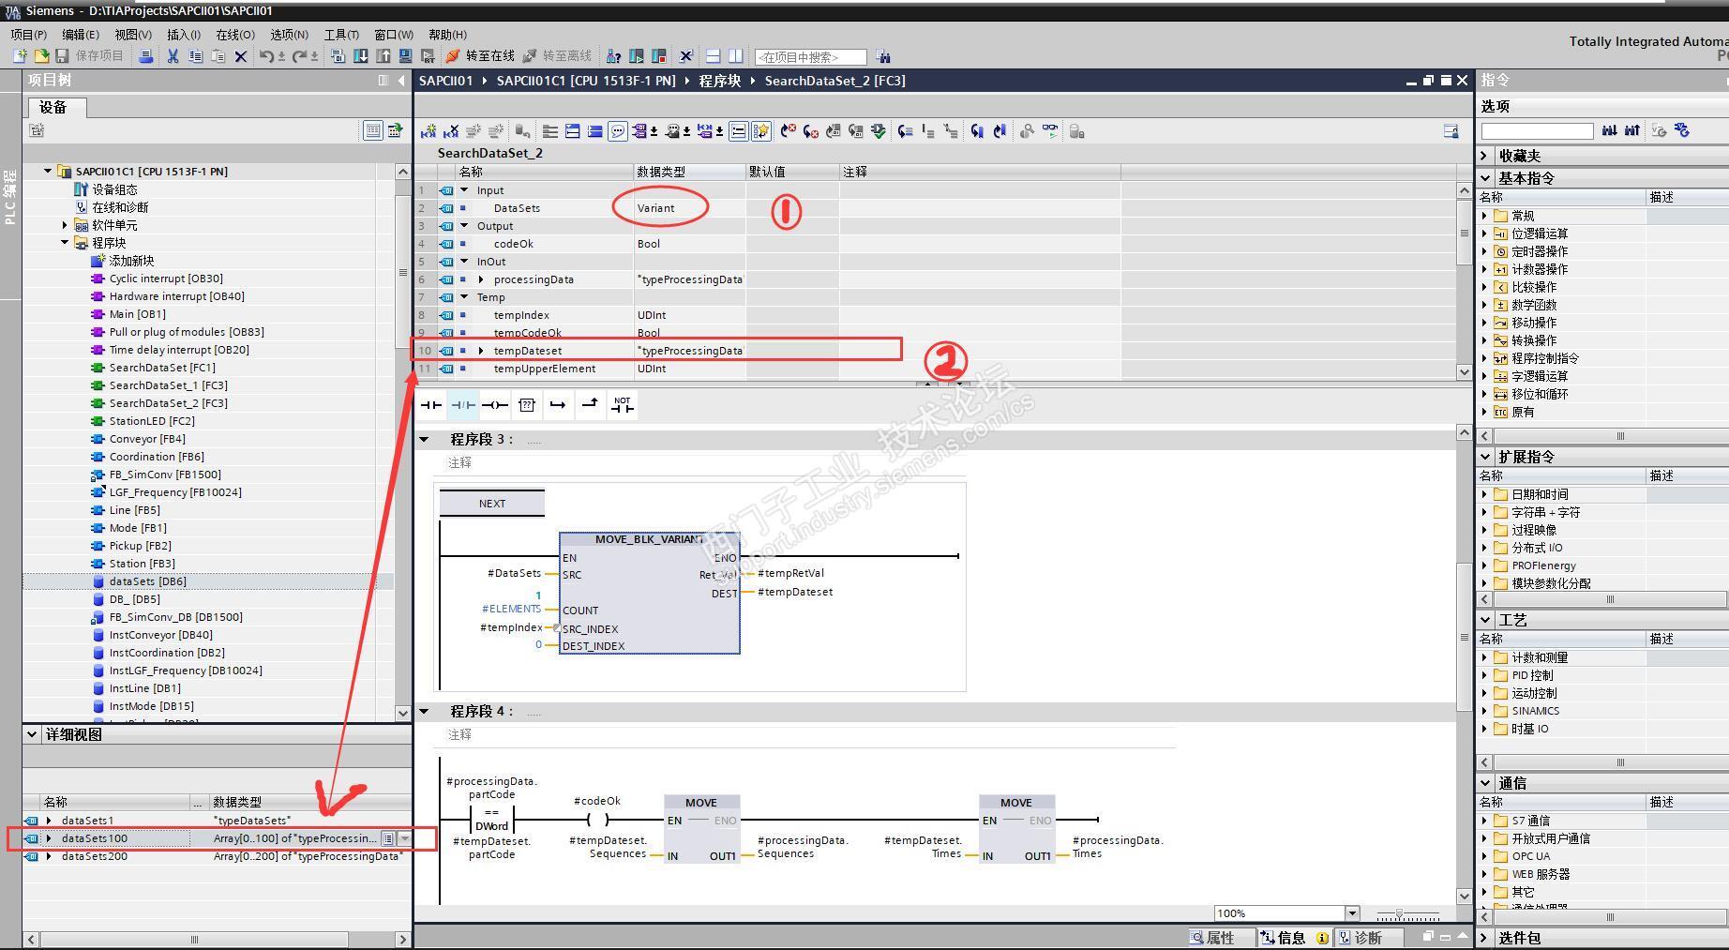
Task: Insert a normally open contact
Action: coord(431,405)
